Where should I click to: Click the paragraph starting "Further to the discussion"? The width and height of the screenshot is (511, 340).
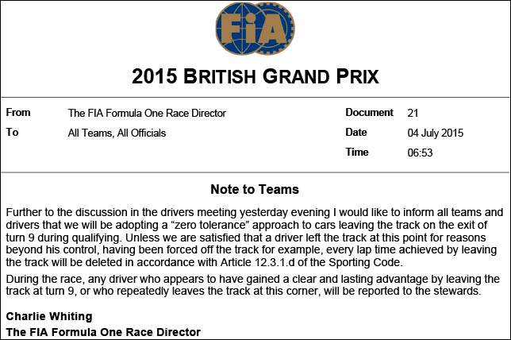pos(255,238)
